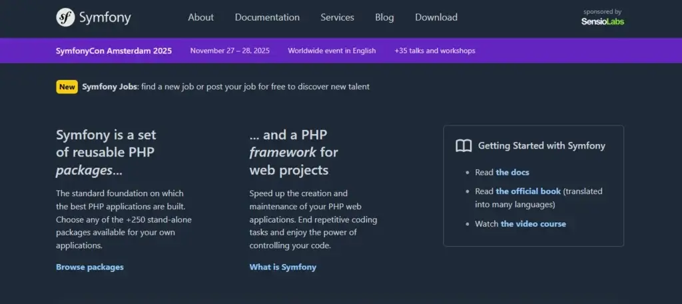Click the Symfony circular logo icon
This screenshot has width=682, height=304.
tap(65, 17)
